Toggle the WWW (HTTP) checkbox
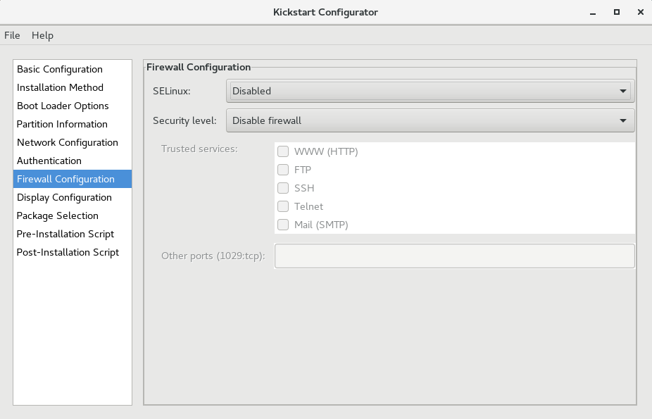Image resolution: width=652 pixels, height=419 pixels. pos(283,151)
